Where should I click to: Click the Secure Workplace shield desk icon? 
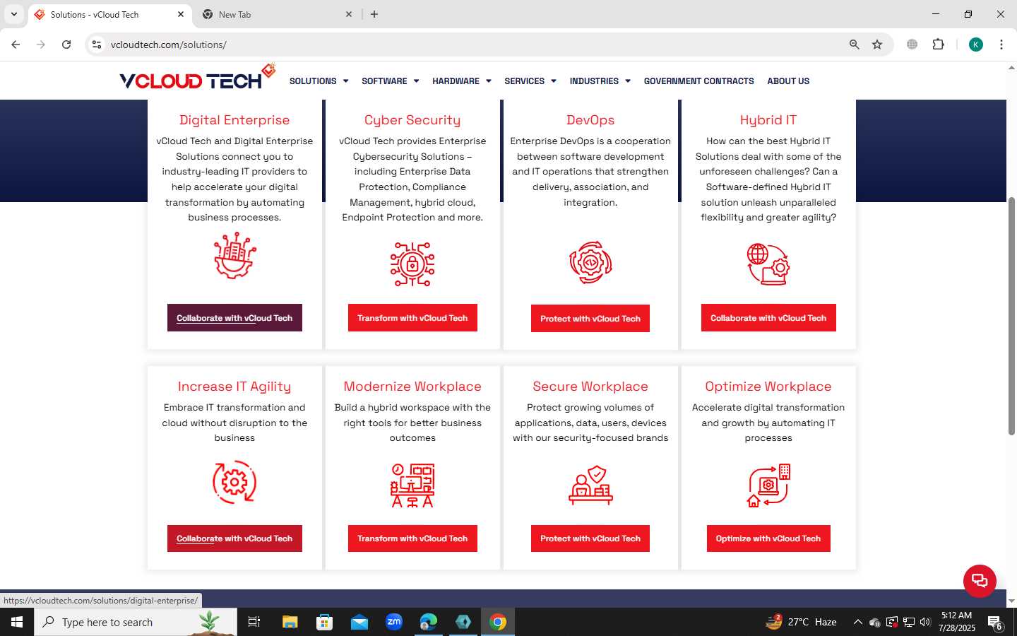pyautogui.click(x=590, y=485)
